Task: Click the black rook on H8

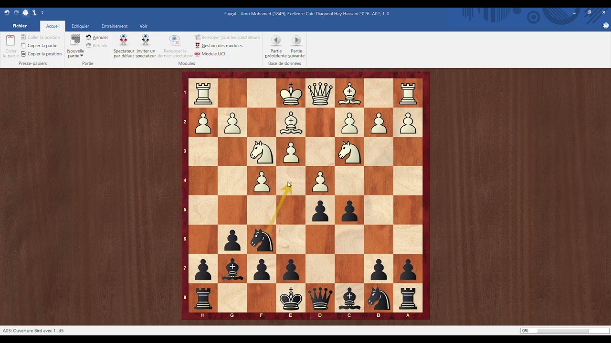Action: [x=203, y=298]
